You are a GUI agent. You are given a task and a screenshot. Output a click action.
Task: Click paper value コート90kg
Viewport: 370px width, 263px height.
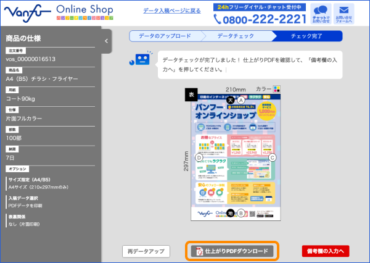pyautogui.click(x=20, y=99)
